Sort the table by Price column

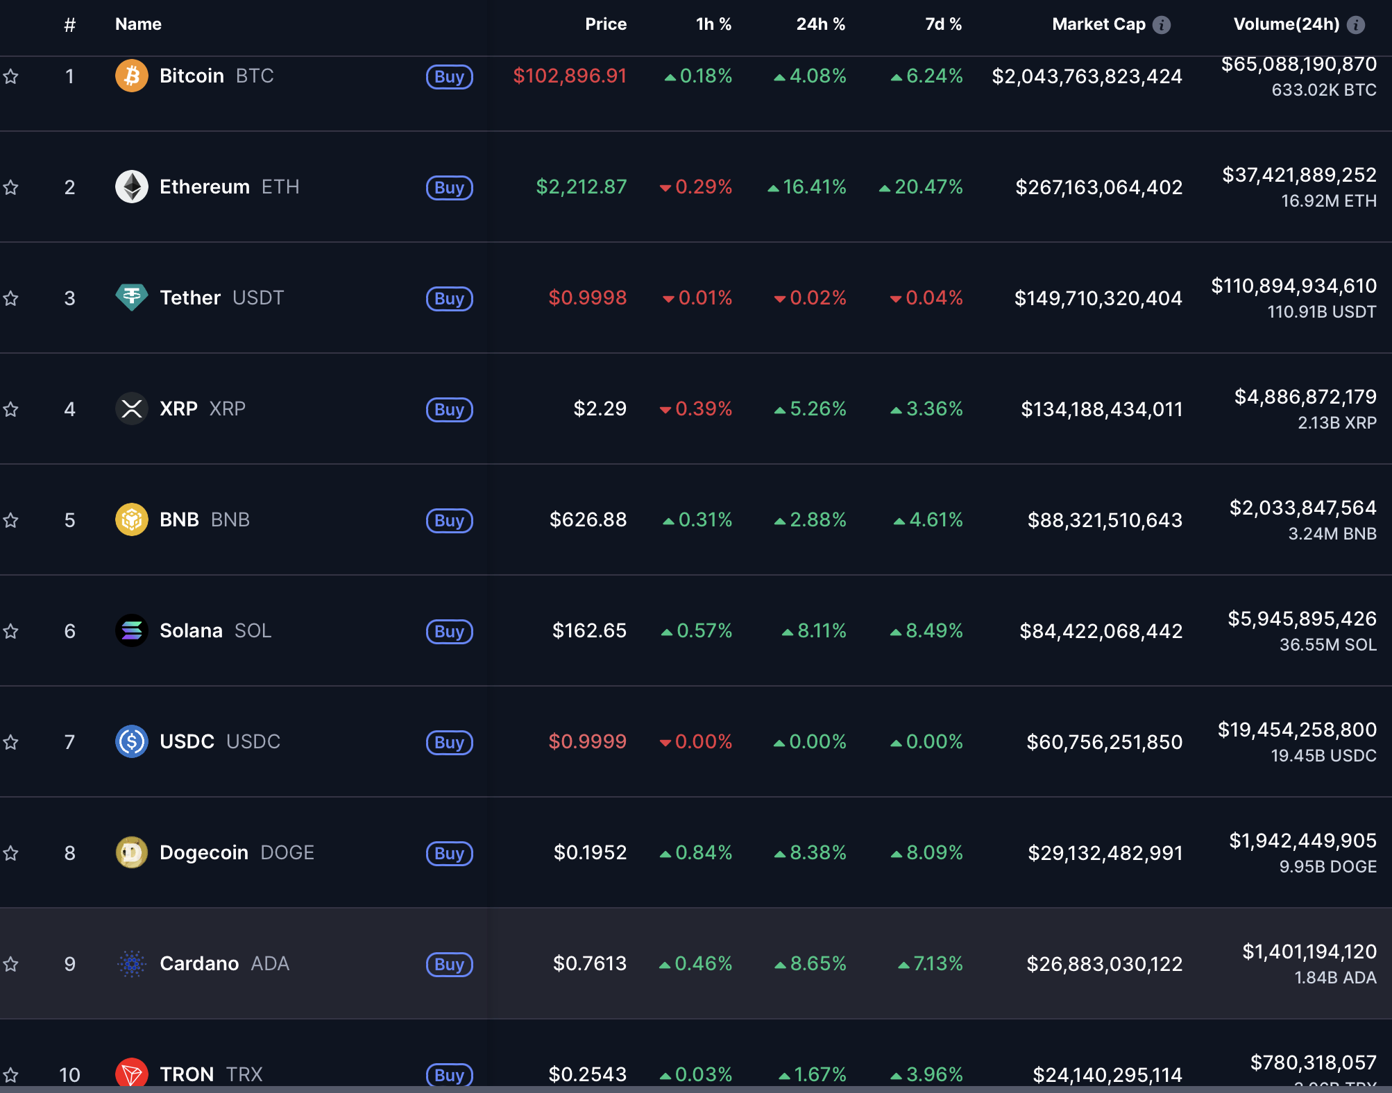[605, 24]
